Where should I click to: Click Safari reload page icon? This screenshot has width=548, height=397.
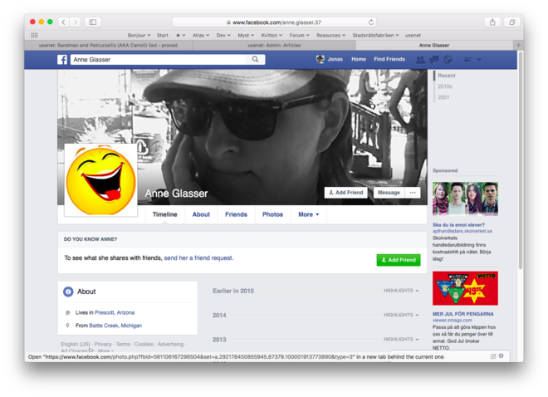click(x=370, y=22)
